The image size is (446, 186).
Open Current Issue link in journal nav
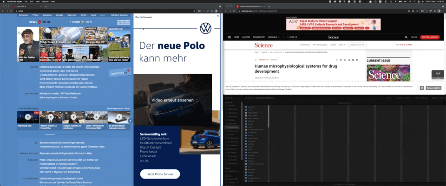click(305, 45)
